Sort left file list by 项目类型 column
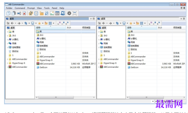The height and width of the screenshot is (113, 188). point(88,28)
